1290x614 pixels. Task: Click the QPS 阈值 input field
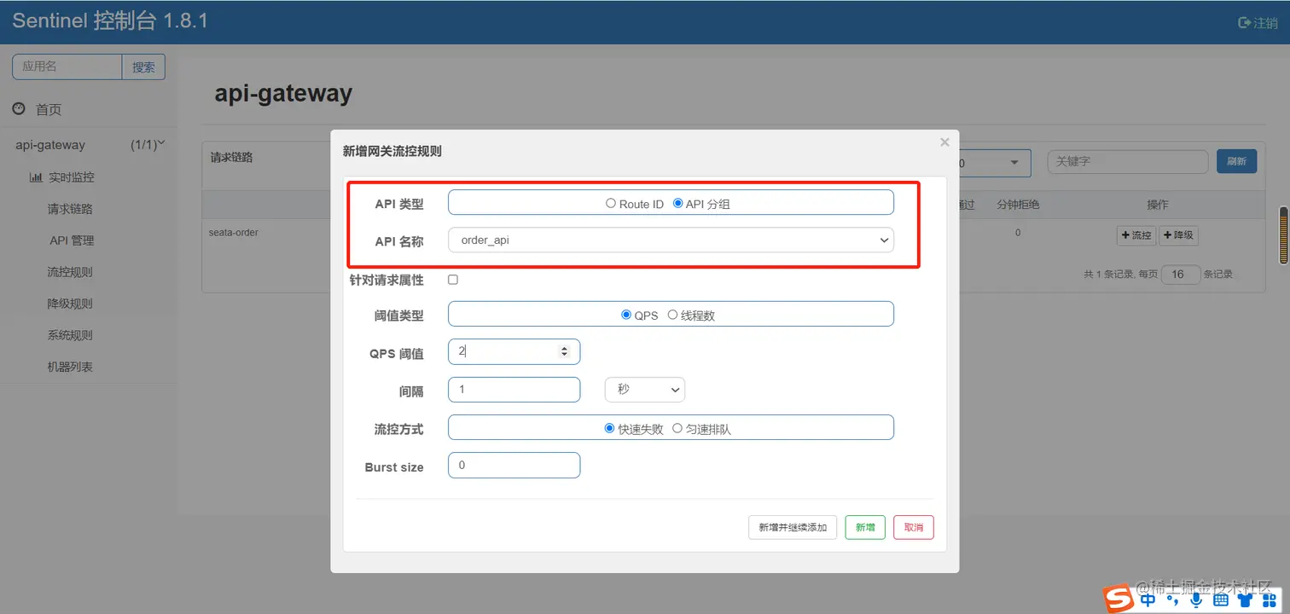[x=514, y=351]
